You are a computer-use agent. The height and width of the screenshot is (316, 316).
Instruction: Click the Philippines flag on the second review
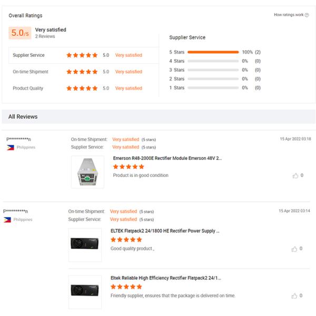(7, 220)
